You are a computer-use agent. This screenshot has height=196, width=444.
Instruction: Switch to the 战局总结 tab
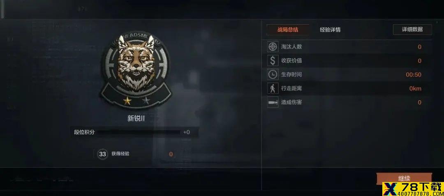coord(288,30)
